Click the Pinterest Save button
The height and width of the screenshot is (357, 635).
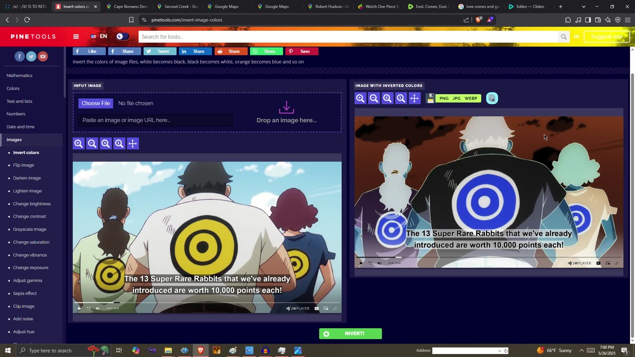pos(302,51)
